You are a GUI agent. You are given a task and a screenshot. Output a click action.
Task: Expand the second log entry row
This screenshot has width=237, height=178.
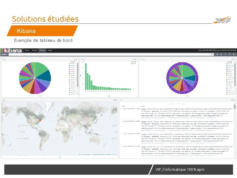[120, 121]
